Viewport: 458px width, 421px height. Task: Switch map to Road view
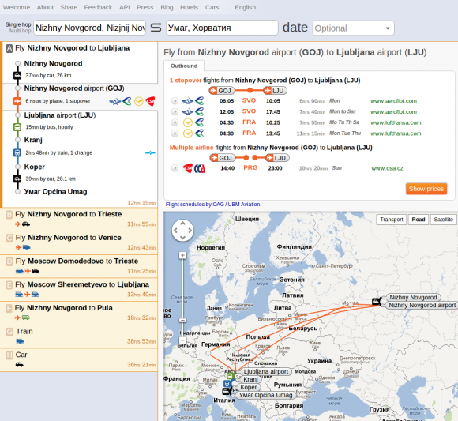(x=419, y=220)
